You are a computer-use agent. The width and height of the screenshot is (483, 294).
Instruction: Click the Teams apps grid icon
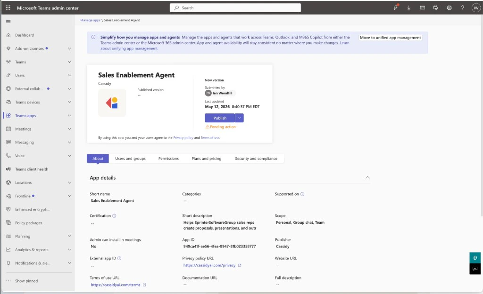8,116
